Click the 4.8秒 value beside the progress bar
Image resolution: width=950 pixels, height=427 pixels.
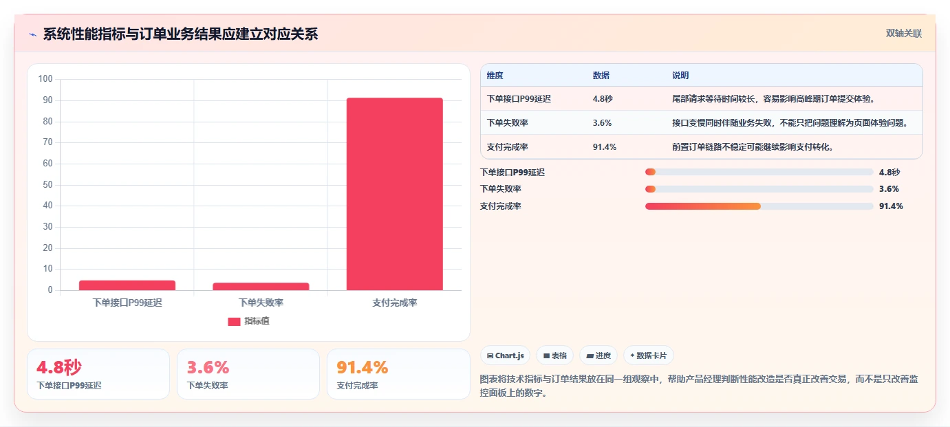pos(889,173)
